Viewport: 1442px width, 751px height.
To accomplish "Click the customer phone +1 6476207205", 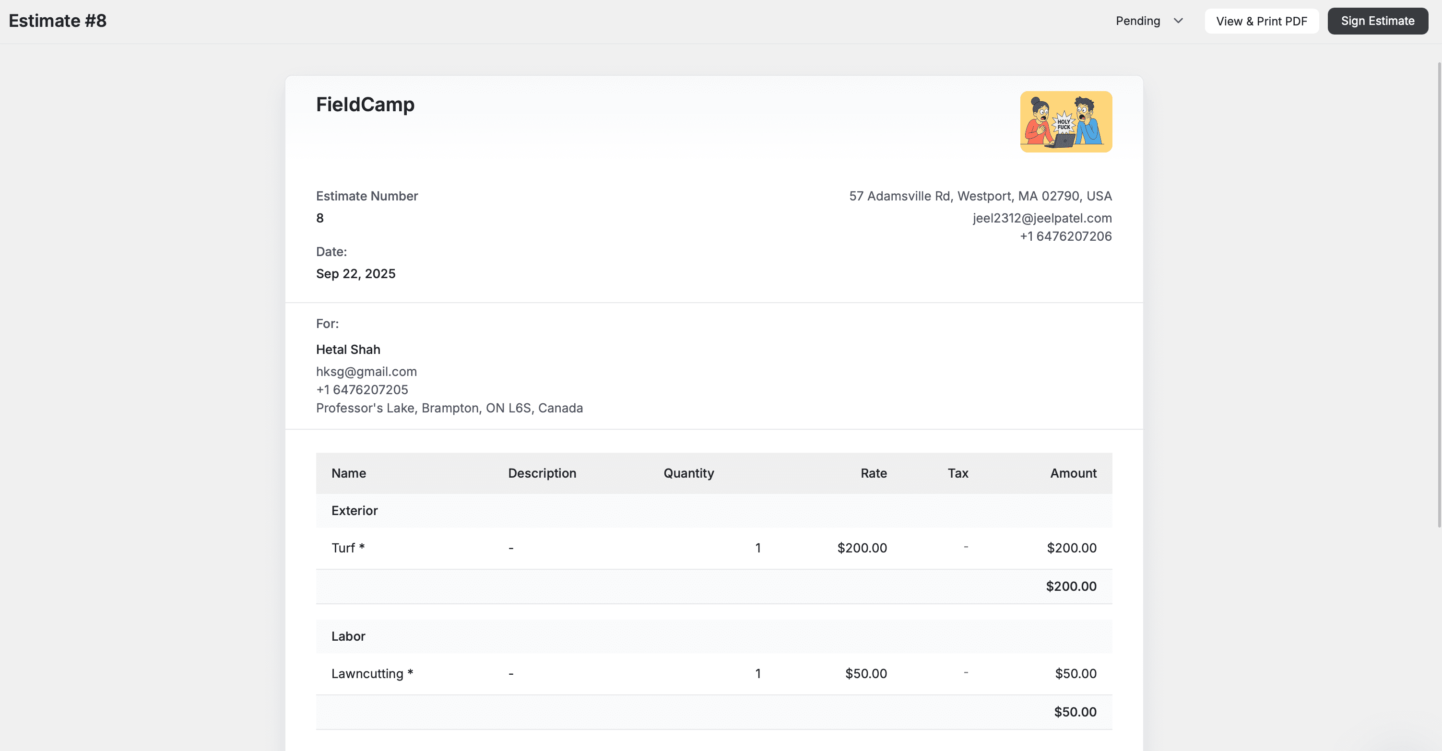I will pyautogui.click(x=362, y=389).
